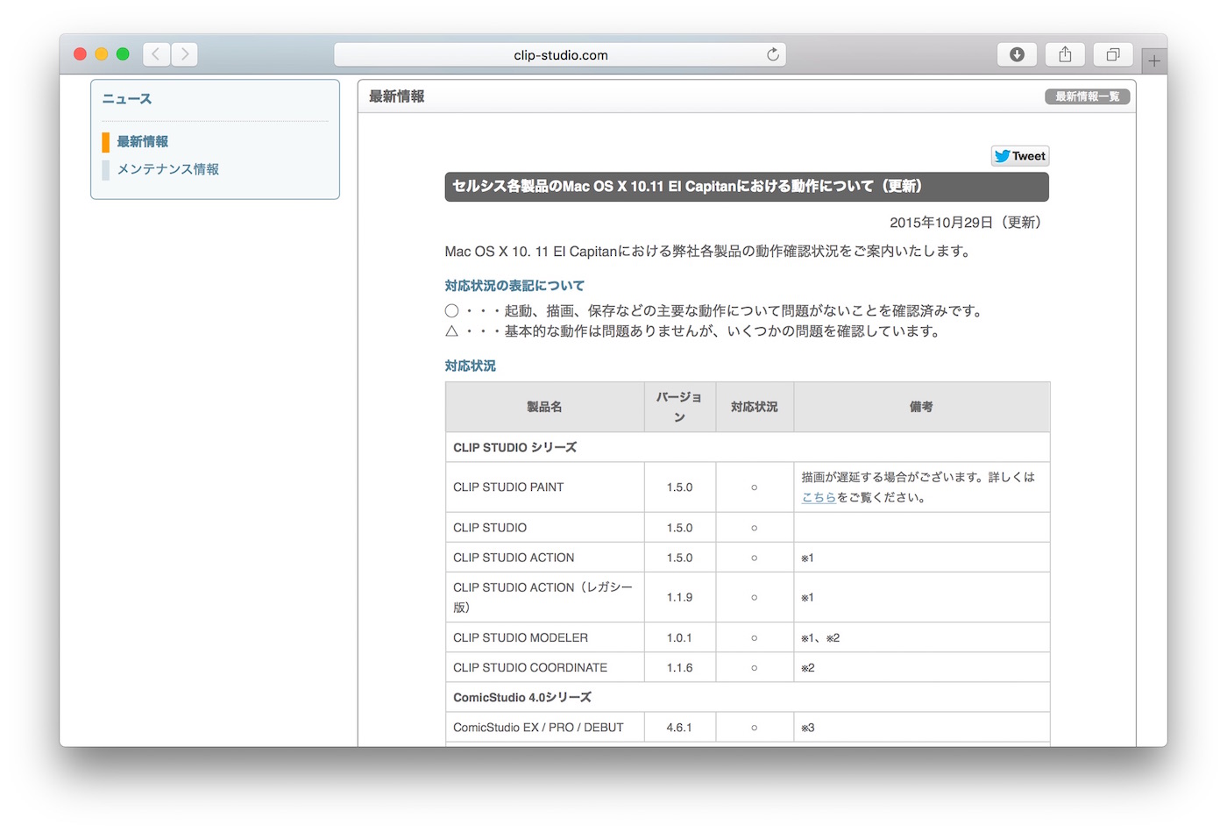Viewport: 1227px width, 832px height.
Task: Click the 最新情報 panel header title
Action: point(397,96)
